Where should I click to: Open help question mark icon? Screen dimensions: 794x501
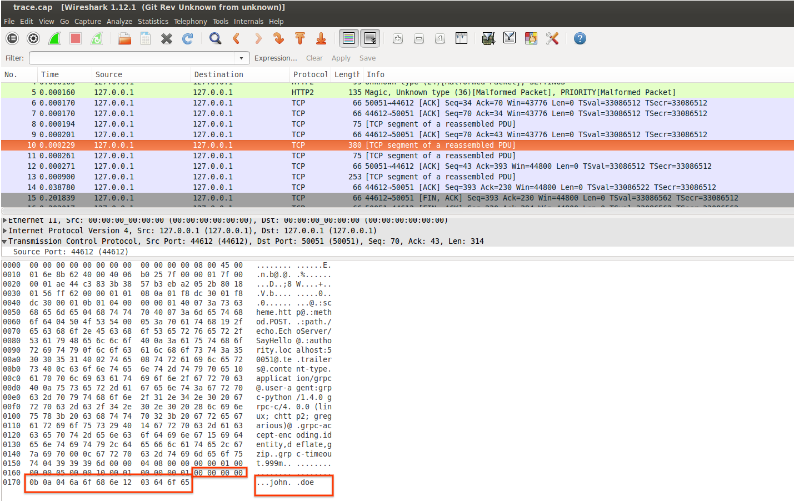(580, 38)
